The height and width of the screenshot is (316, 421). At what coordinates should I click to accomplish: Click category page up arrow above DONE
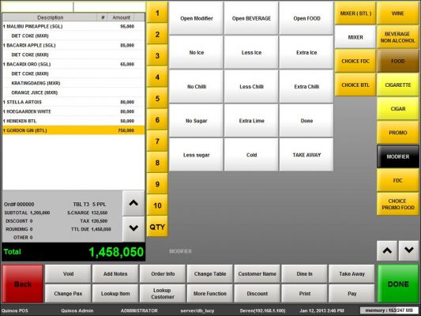click(387, 250)
